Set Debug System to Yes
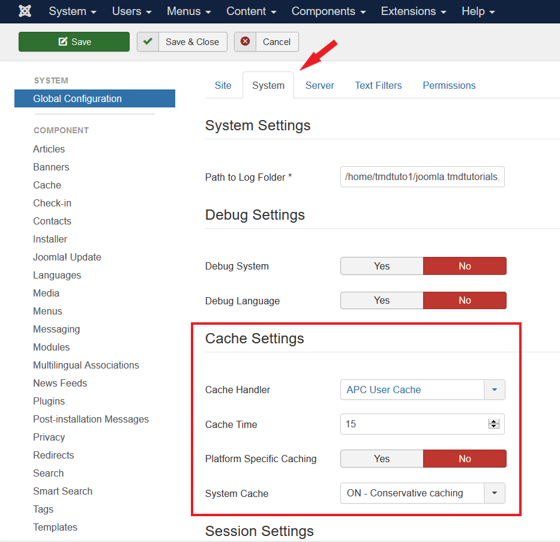Image resolution: width=560 pixels, height=542 pixels. point(382,266)
